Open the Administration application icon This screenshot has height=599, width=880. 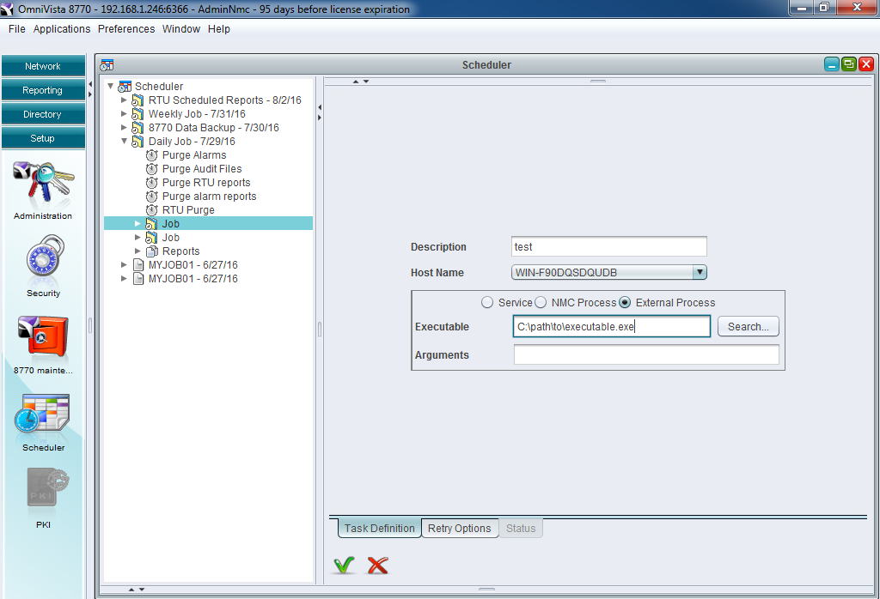[43, 184]
